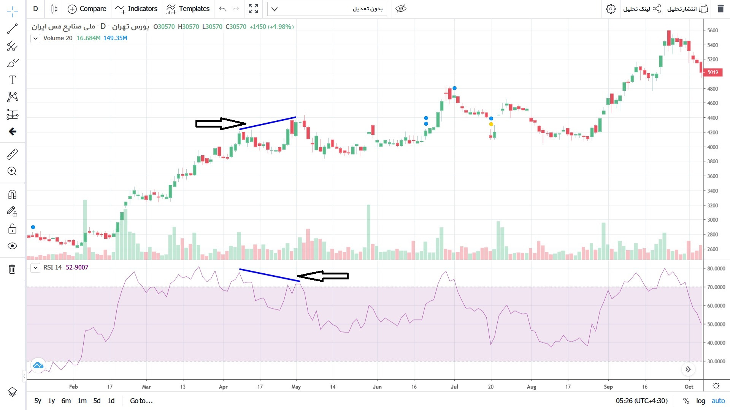Expand the collapsed left panel handle
The image size is (730, 410).
pyautogui.click(x=24, y=376)
